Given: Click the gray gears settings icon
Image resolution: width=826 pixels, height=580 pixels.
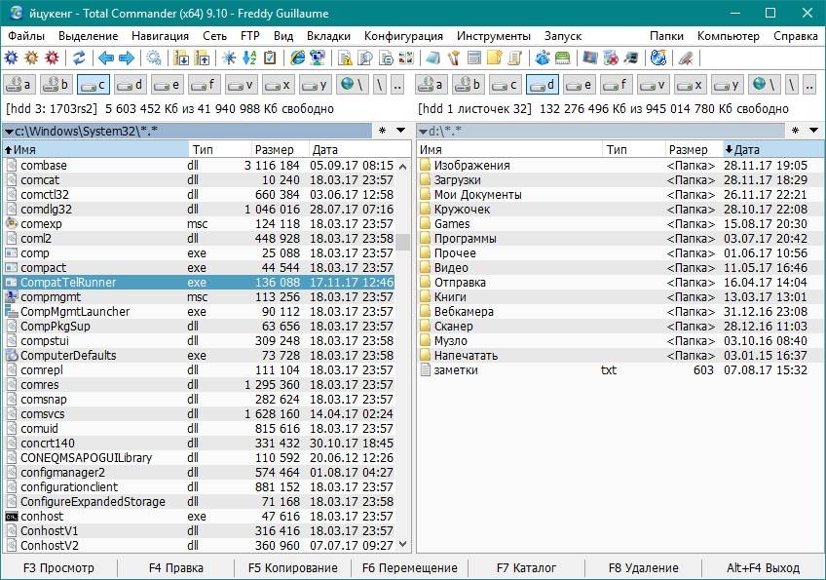Looking at the screenshot, I should 154,58.
